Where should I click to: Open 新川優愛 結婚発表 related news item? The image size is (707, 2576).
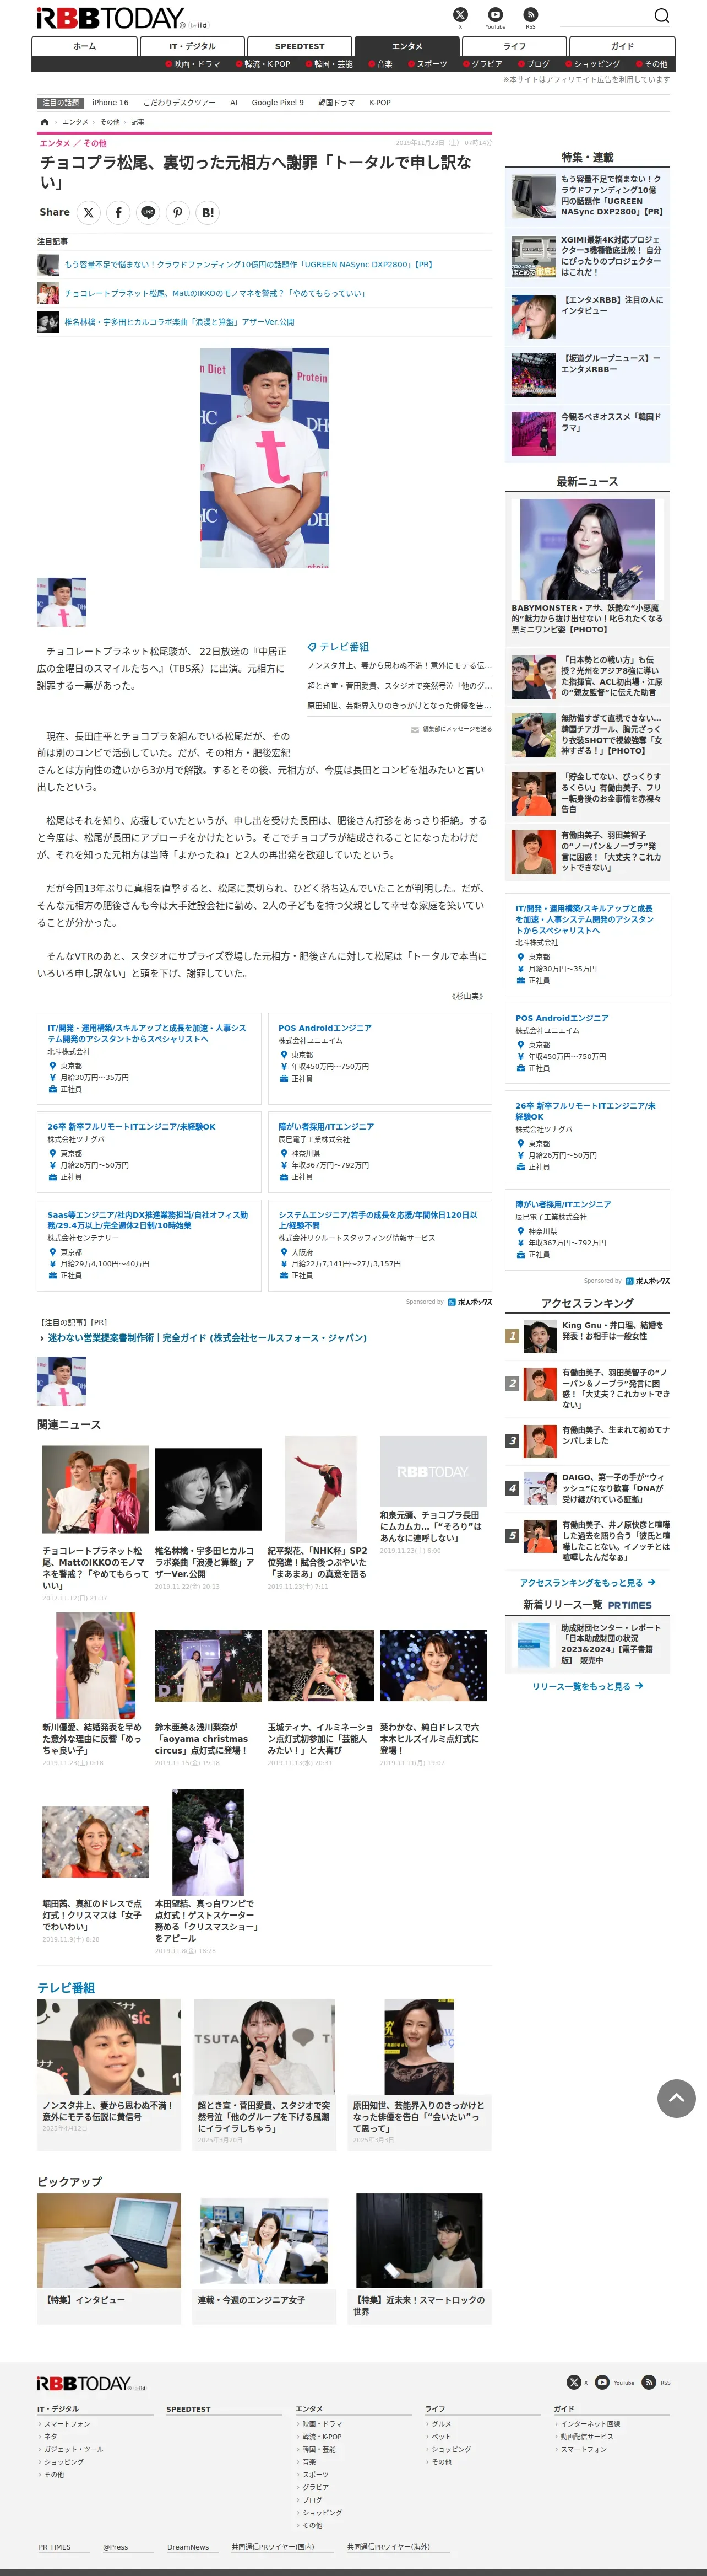pyautogui.click(x=95, y=1690)
